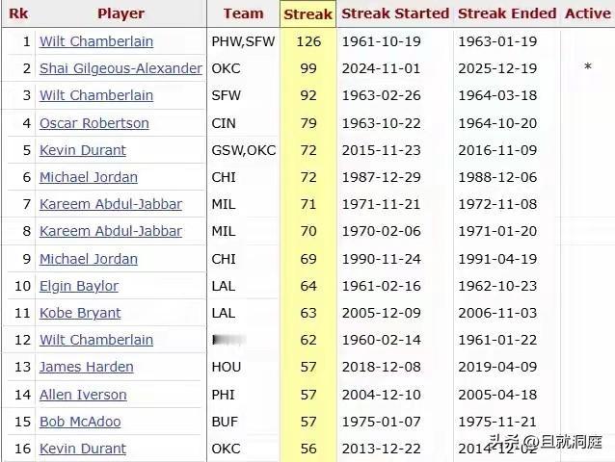Click the Kobe Bryant link
This screenshot has width=615, height=462.
tap(80, 313)
